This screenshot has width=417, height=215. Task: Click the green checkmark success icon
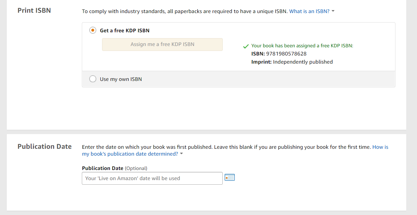246,46
